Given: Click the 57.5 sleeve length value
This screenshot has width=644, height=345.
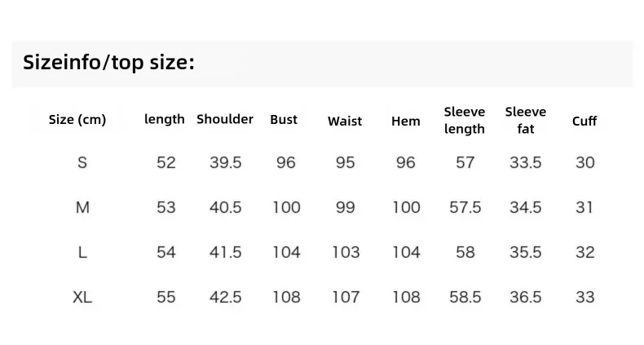Looking at the screenshot, I should [465, 207].
